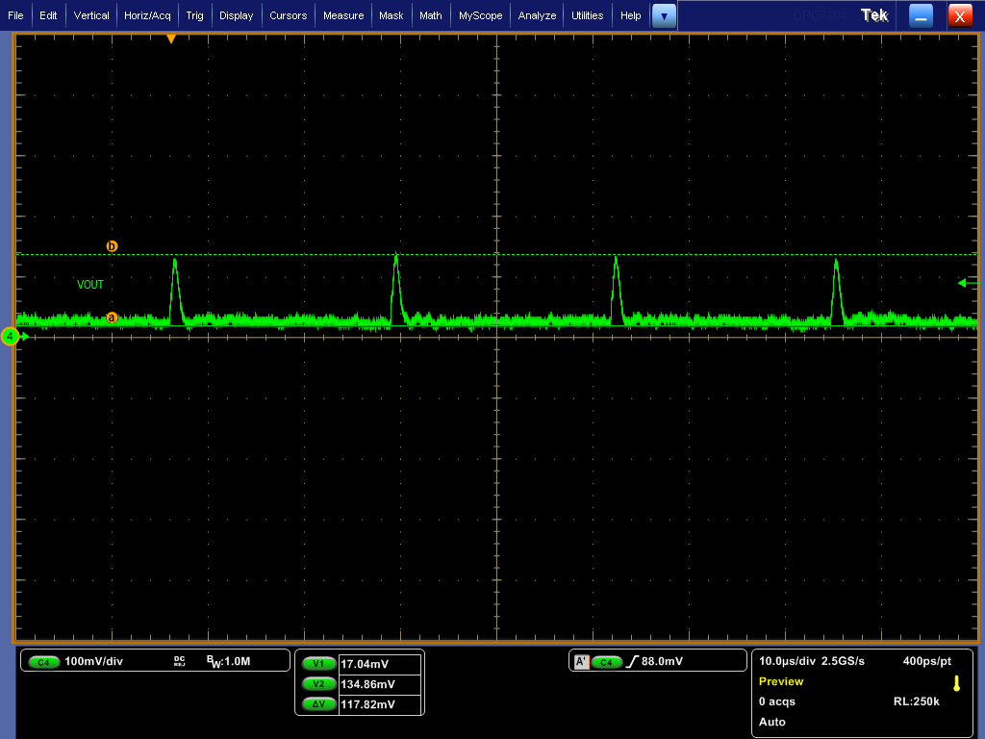Click the channel 4 marker on the left edge
Image resolution: width=985 pixels, height=739 pixels.
10,337
